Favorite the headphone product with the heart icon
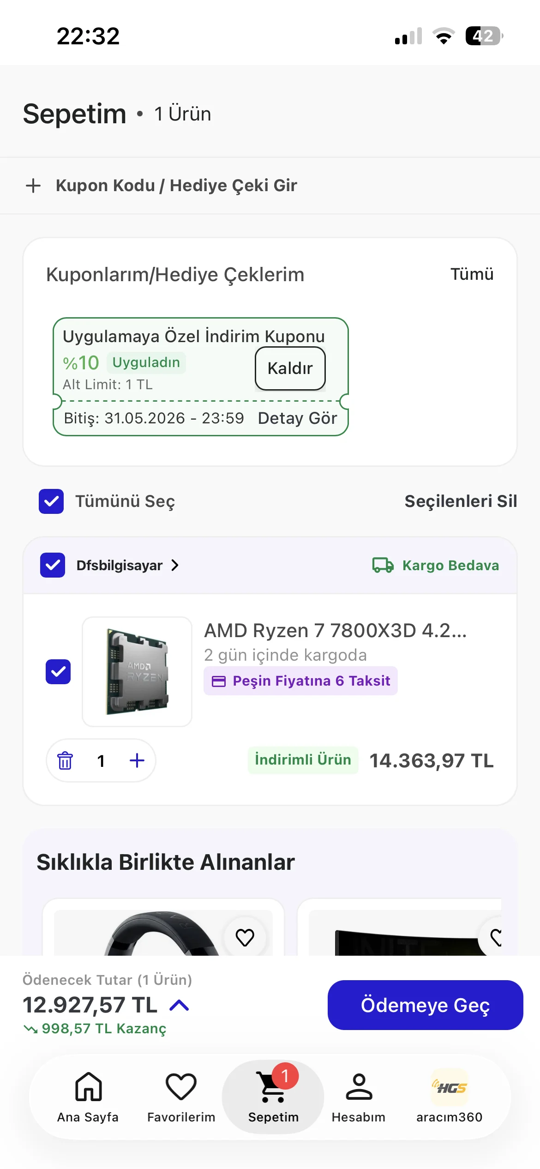 click(245, 937)
